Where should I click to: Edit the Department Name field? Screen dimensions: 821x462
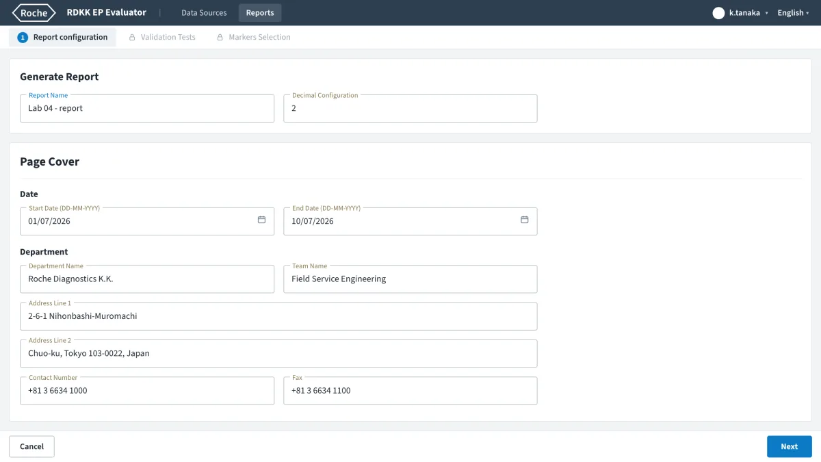[147, 279]
